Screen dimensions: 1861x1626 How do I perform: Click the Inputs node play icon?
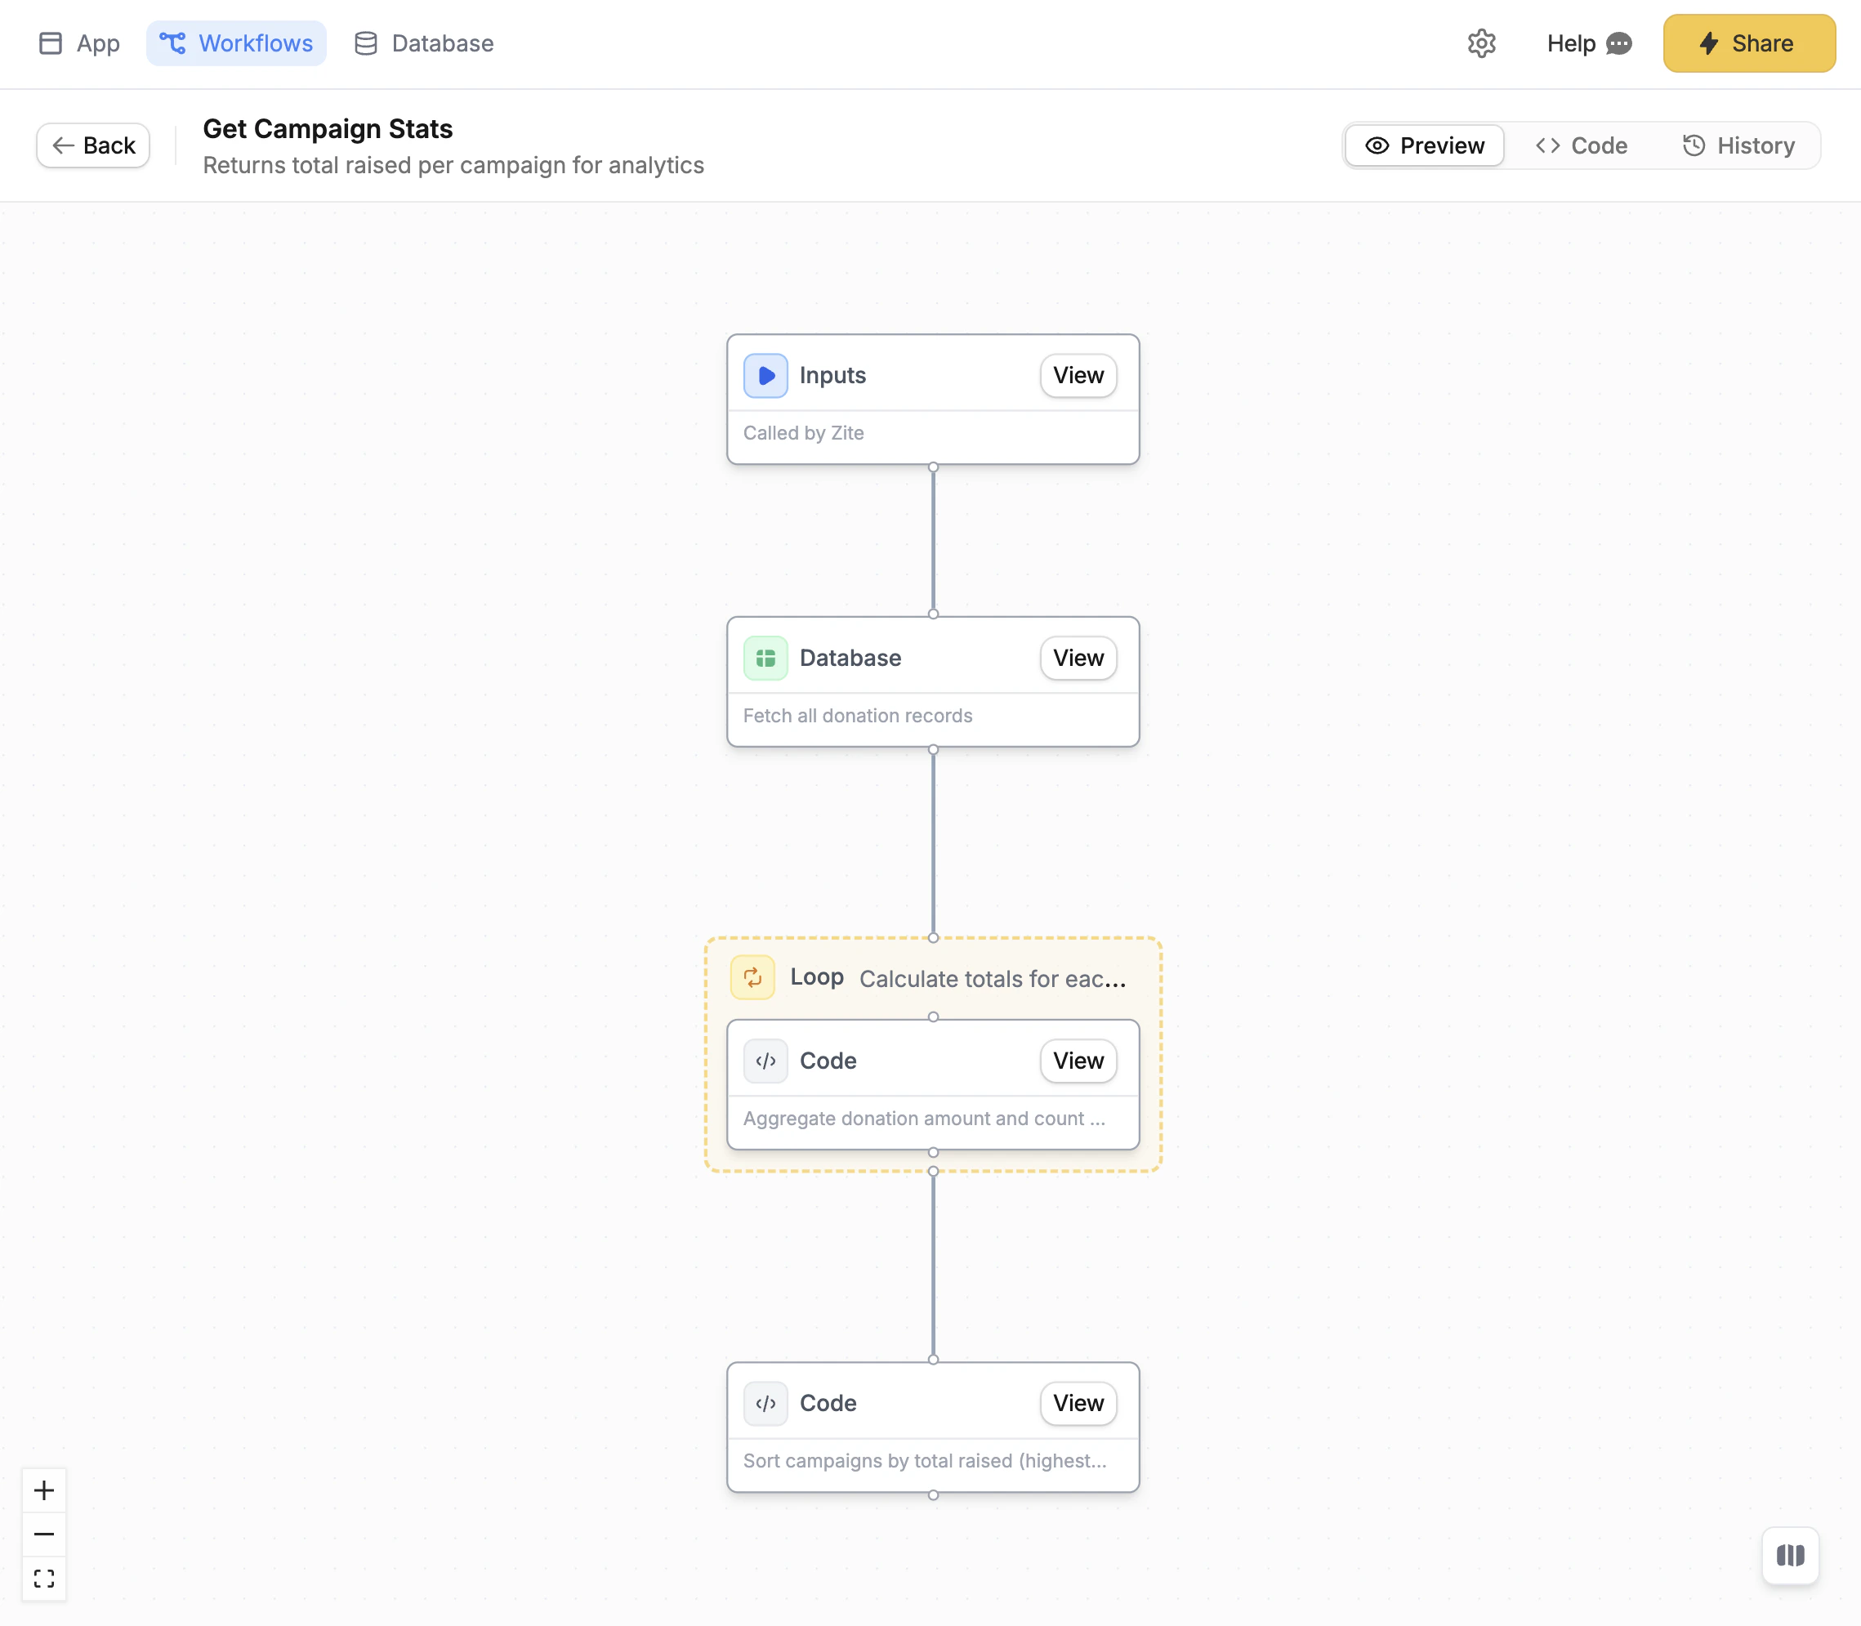point(765,375)
